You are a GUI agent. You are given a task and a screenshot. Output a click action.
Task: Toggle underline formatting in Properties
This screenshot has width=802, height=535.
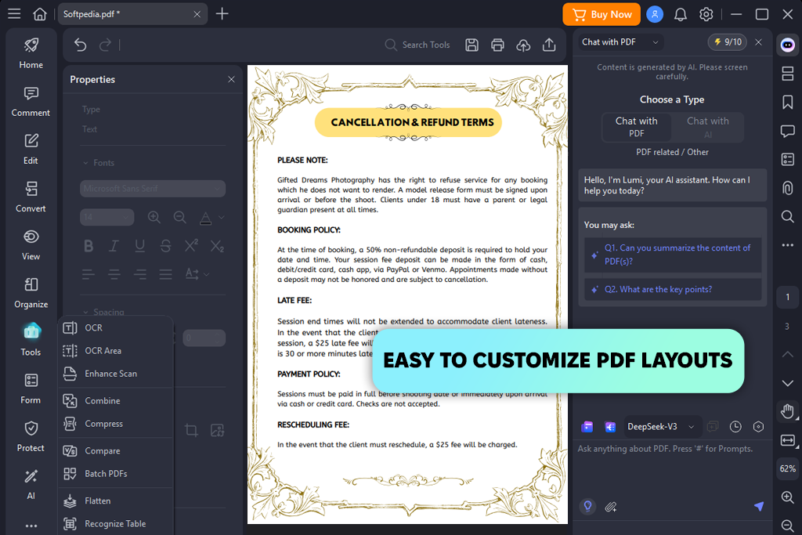click(139, 246)
